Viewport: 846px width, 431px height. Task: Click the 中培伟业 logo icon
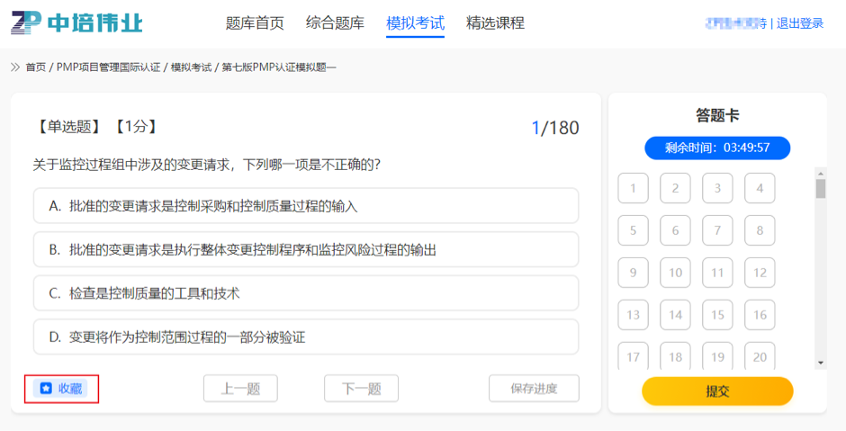[26, 22]
